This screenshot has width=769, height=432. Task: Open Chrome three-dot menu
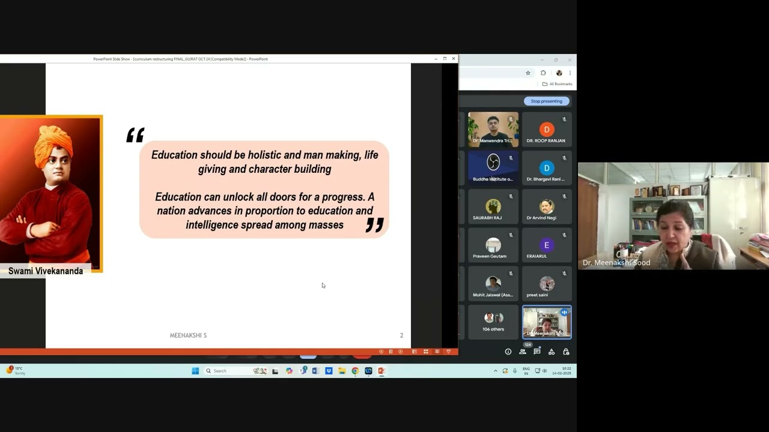click(x=570, y=73)
